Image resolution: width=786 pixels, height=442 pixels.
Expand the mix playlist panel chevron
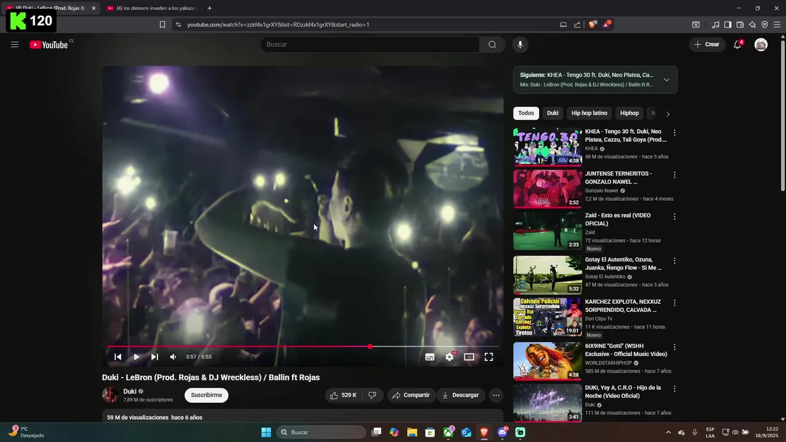[667, 80]
